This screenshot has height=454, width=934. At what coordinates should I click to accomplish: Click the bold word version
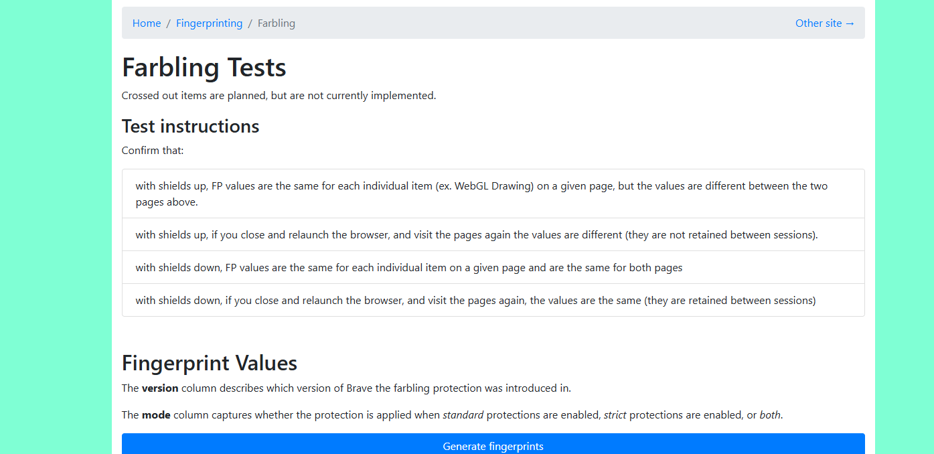[160, 388]
